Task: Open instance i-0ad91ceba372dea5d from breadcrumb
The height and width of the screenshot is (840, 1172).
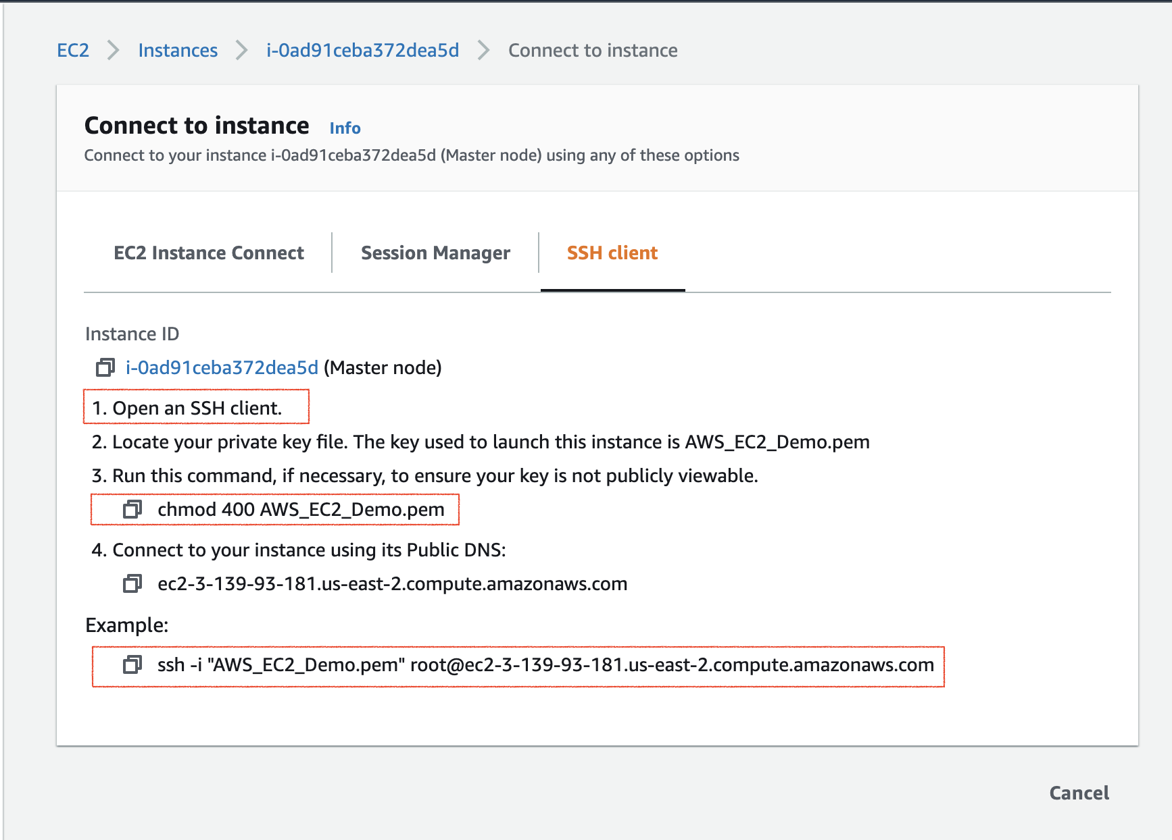Action: [x=362, y=50]
